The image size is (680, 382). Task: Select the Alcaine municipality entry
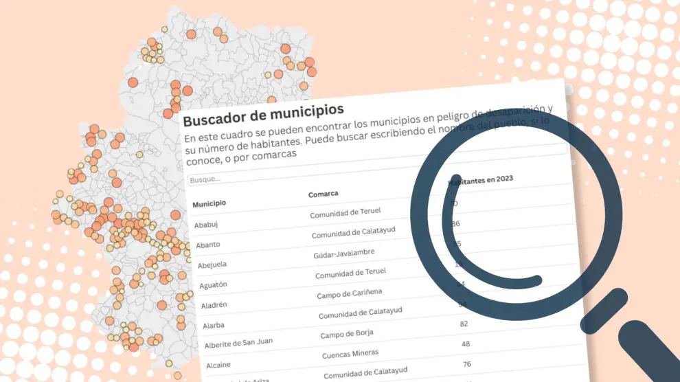[217, 365]
